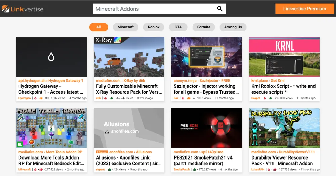This screenshot has height=176, width=336.
Task: Open Linkvertise Premium button
Action: [x=304, y=9]
